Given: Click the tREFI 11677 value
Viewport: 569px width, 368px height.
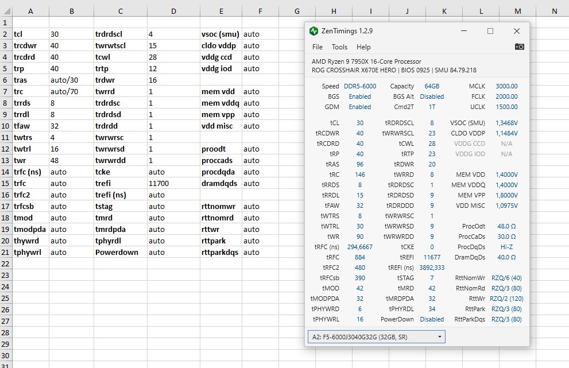Looking at the screenshot, I should 432,257.
